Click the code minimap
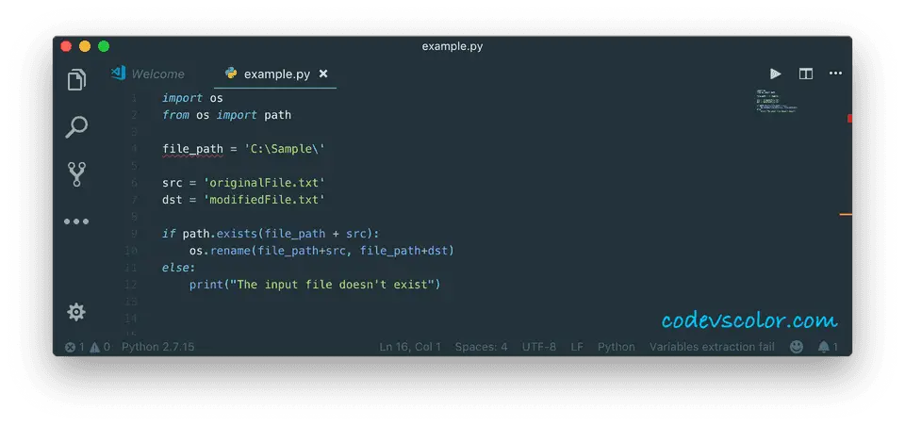Image resolution: width=905 pixels, height=426 pixels. click(x=776, y=101)
